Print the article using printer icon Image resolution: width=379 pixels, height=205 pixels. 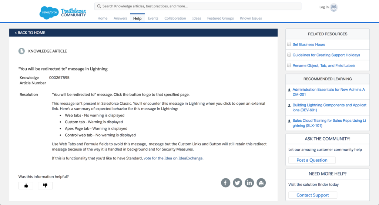[x=261, y=183]
